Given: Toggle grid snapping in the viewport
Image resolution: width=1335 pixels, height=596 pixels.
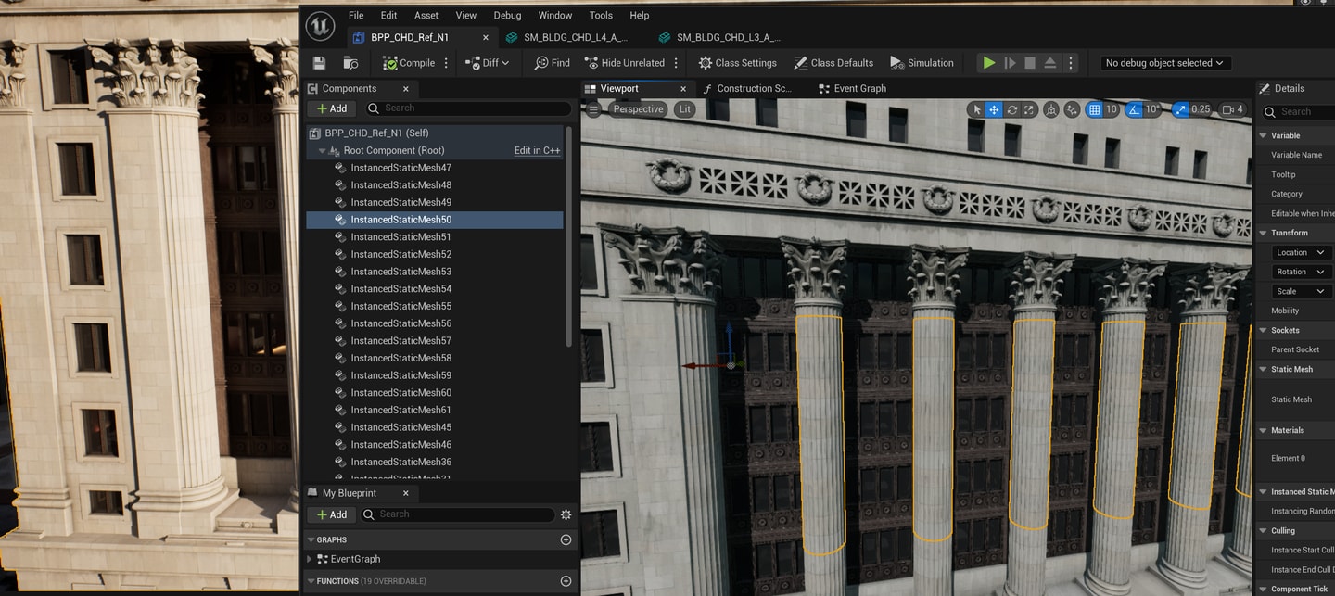Looking at the screenshot, I should point(1095,109).
